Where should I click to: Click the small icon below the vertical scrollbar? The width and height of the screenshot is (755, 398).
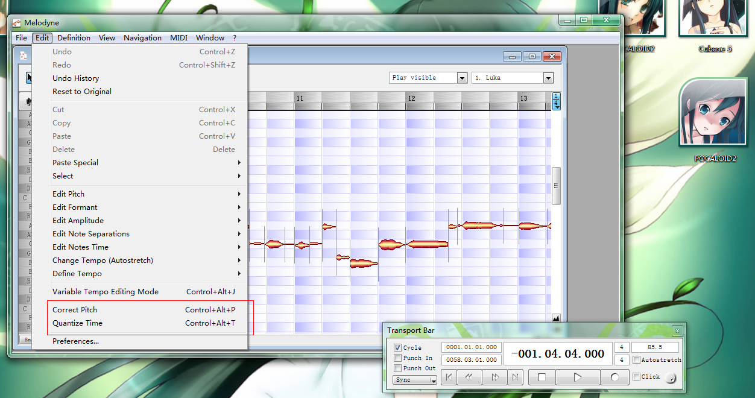(x=556, y=318)
